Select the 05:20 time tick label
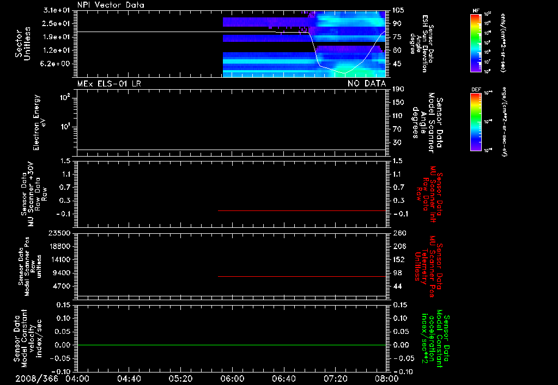 pos(180,378)
